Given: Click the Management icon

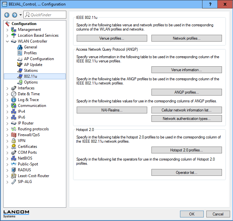Looking at the screenshot, I should coord(14,30).
